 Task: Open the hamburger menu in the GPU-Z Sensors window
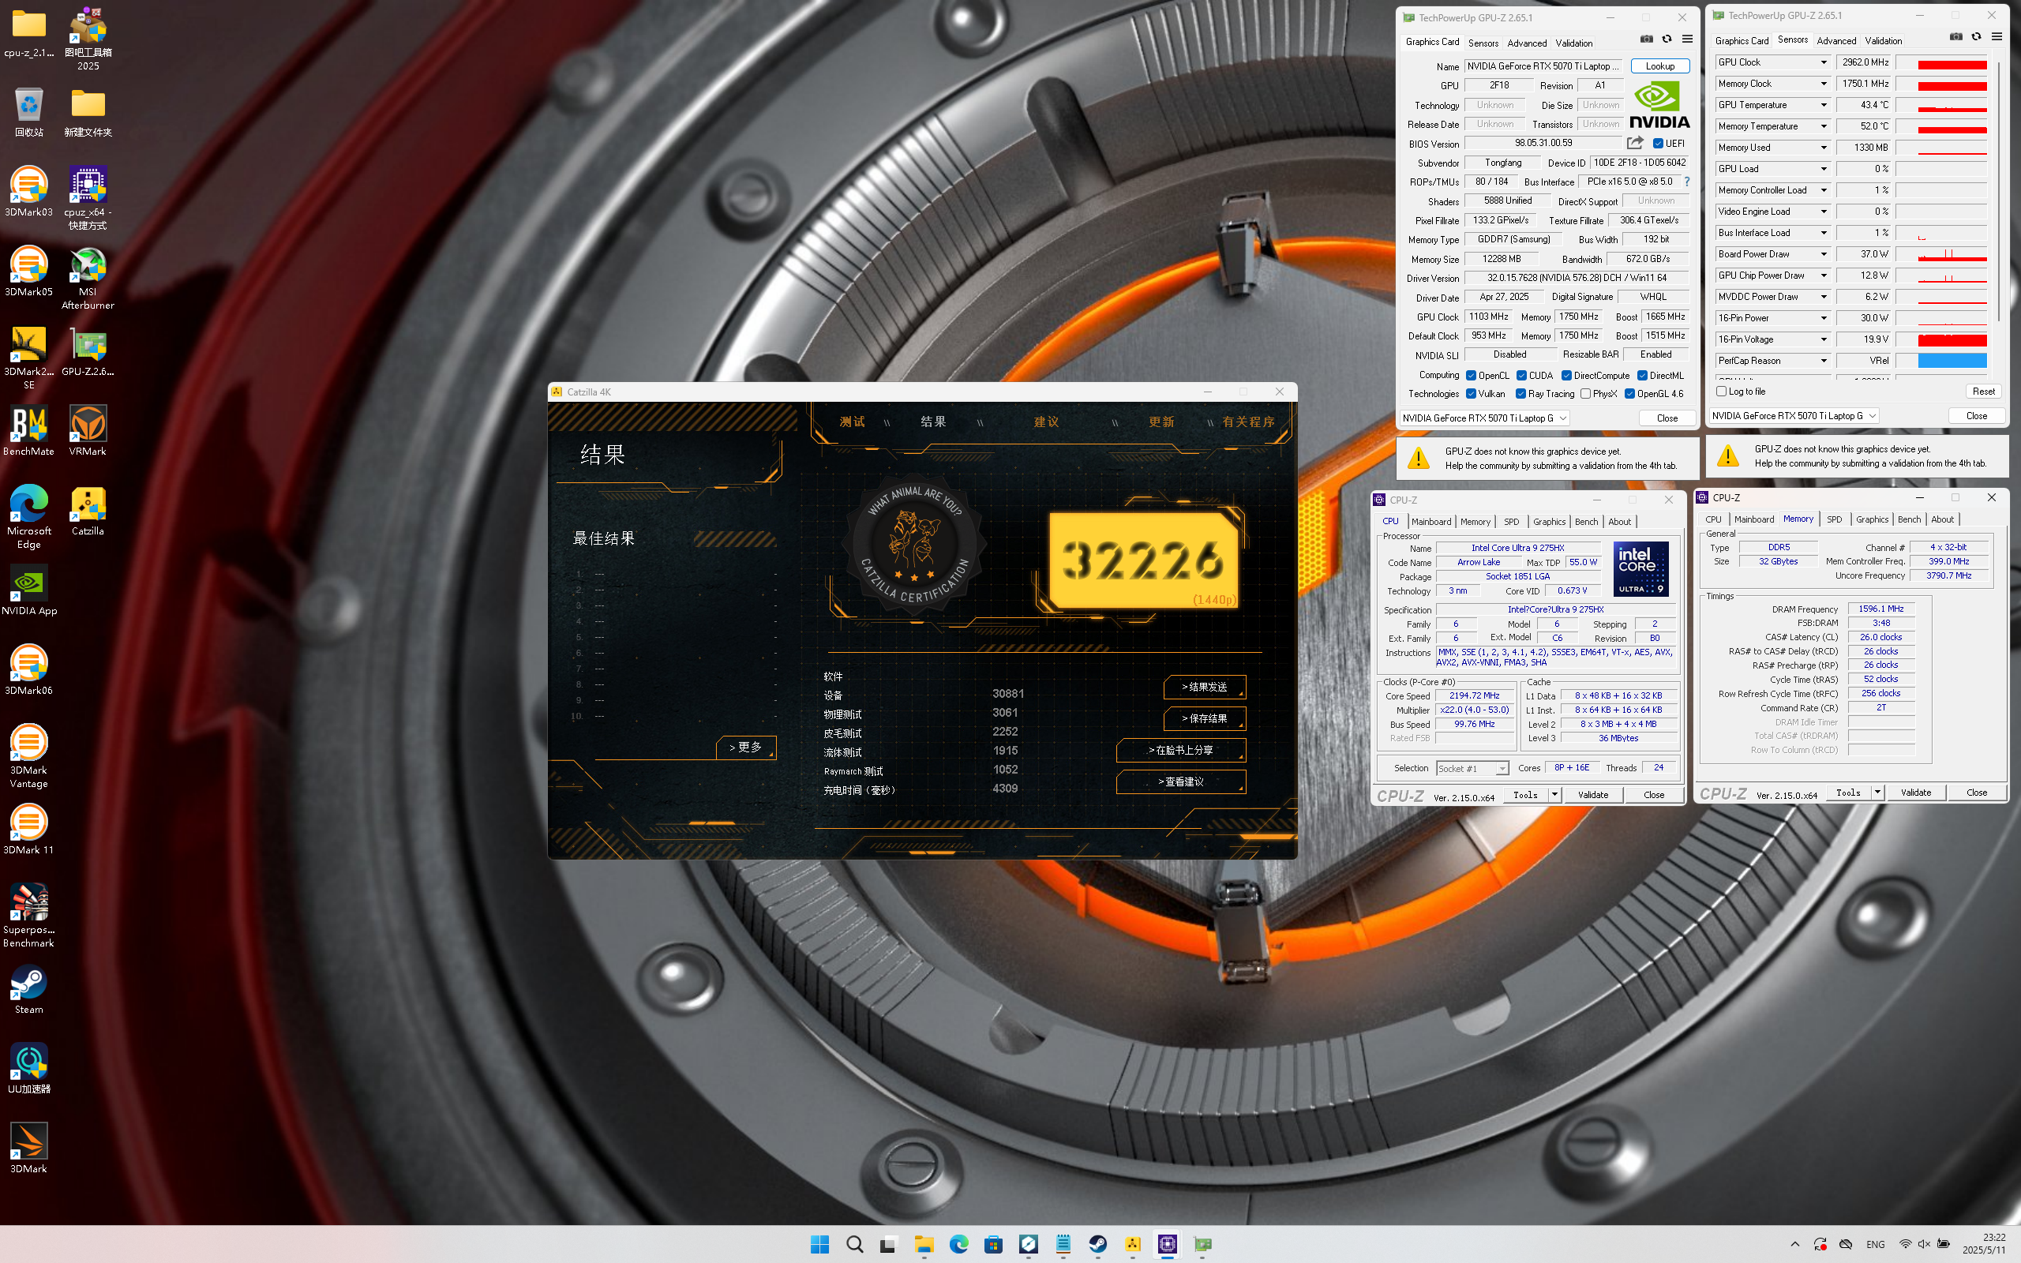click(1997, 37)
